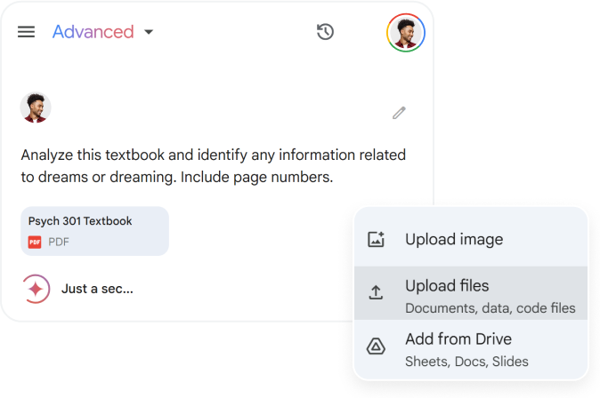Click the red PDF file icon
The height and width of the screenshot is (398, 600).
35,243
